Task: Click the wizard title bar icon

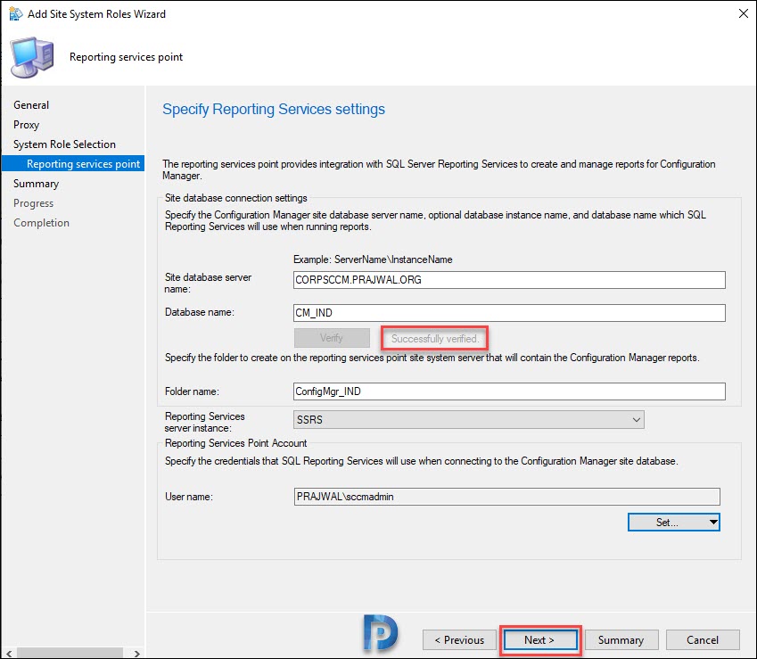Action: click(15, 14)
